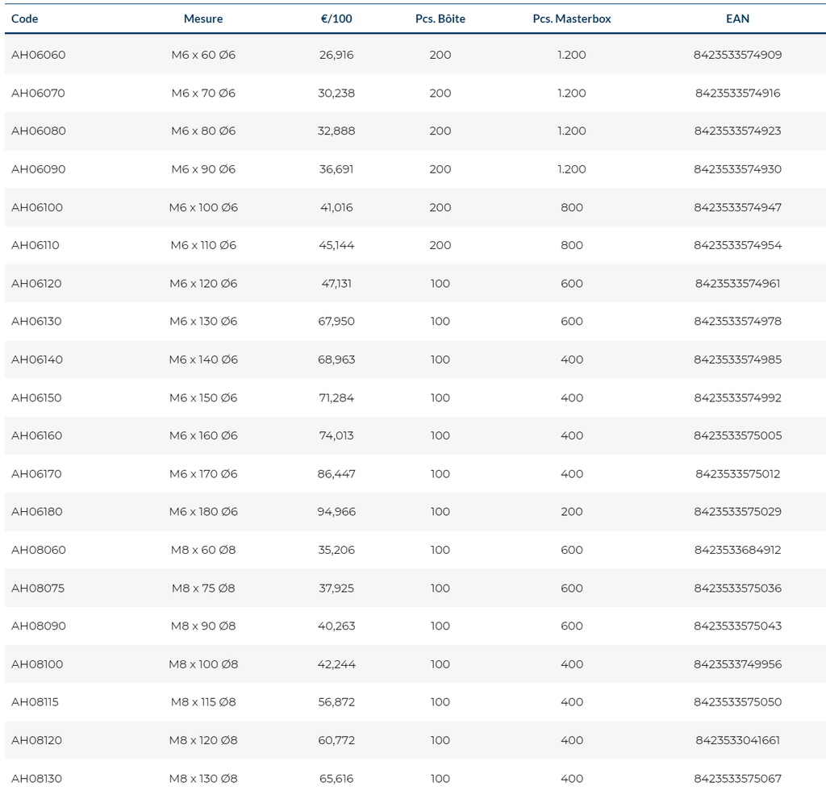Select product code AH06130
Viewport: 826px width, 807px height.
[36, 322]
